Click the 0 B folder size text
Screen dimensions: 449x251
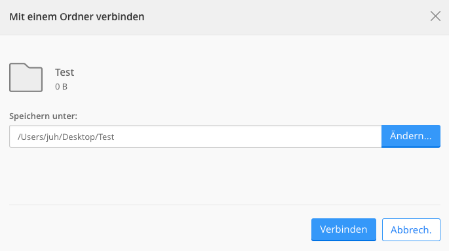(x=61, y=86)
